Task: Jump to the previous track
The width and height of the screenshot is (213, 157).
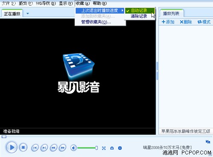Action: click(35, 148)
